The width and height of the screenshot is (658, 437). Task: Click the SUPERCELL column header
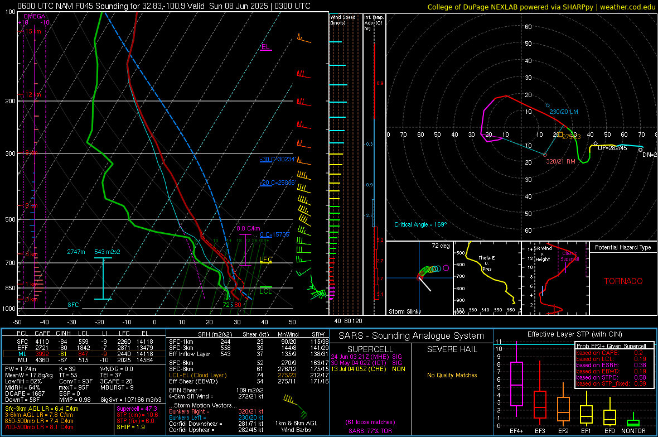click(x=370, y=349)
